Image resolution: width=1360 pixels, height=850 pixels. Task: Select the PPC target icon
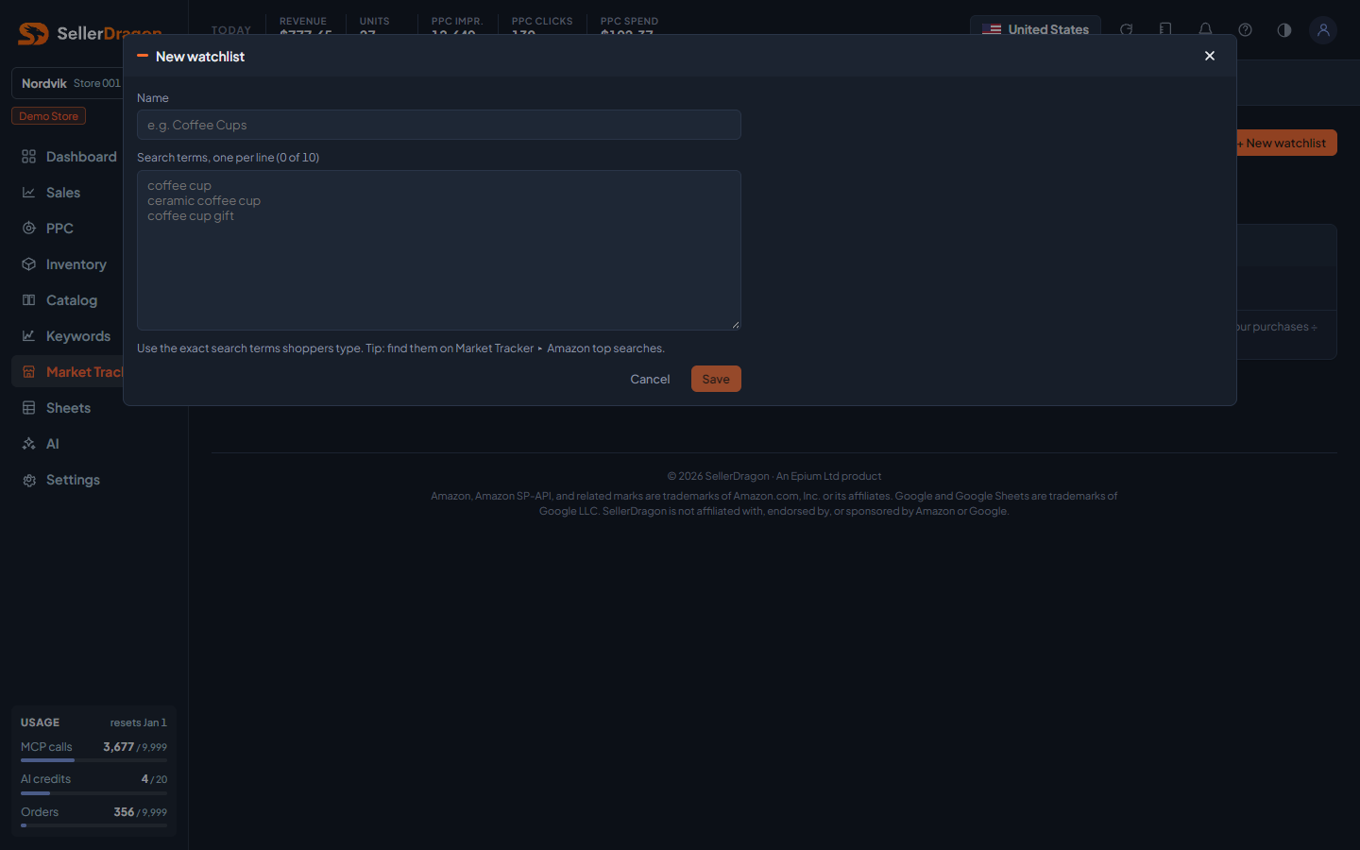coord(29,229)
